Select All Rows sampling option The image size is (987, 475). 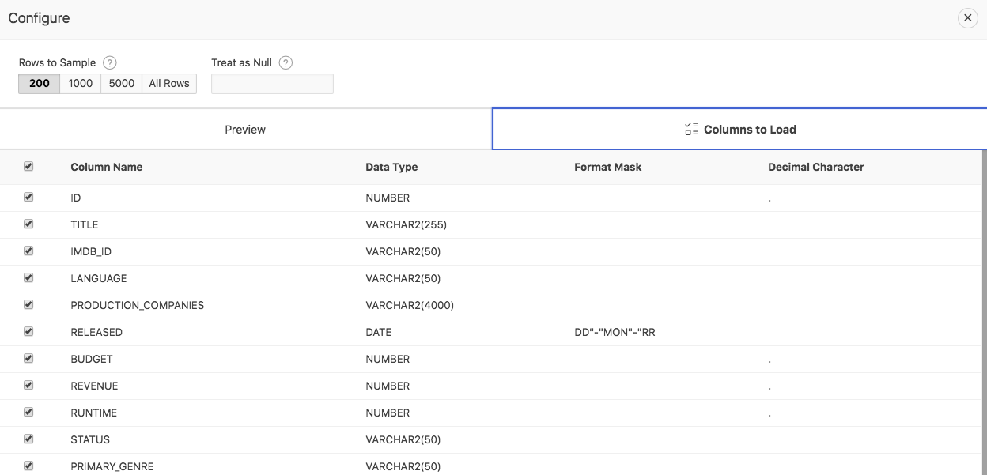click(169, 84)
